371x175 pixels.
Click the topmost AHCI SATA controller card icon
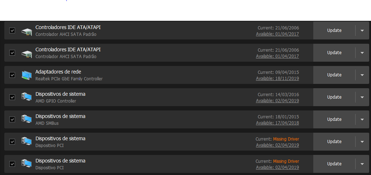[27, 30]
